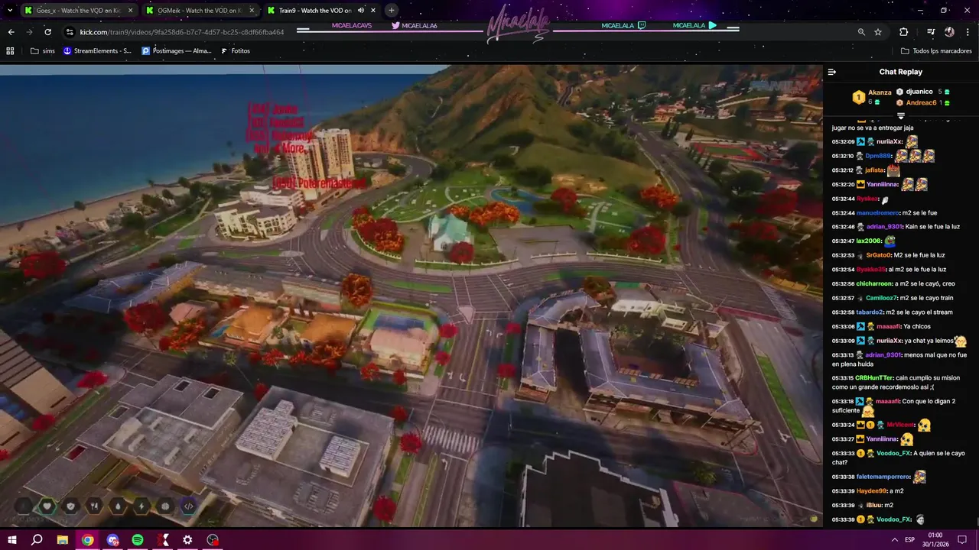Click the water drop thirst HUD icon

point(118,506)
